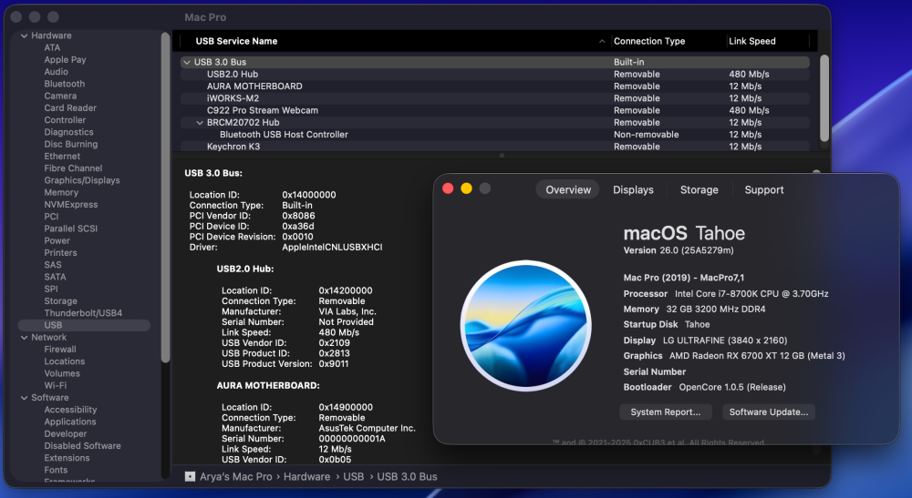Select Fibre Channel in the sidebar
The height and width of the screenshot is (498, 912).
point(73,168)
